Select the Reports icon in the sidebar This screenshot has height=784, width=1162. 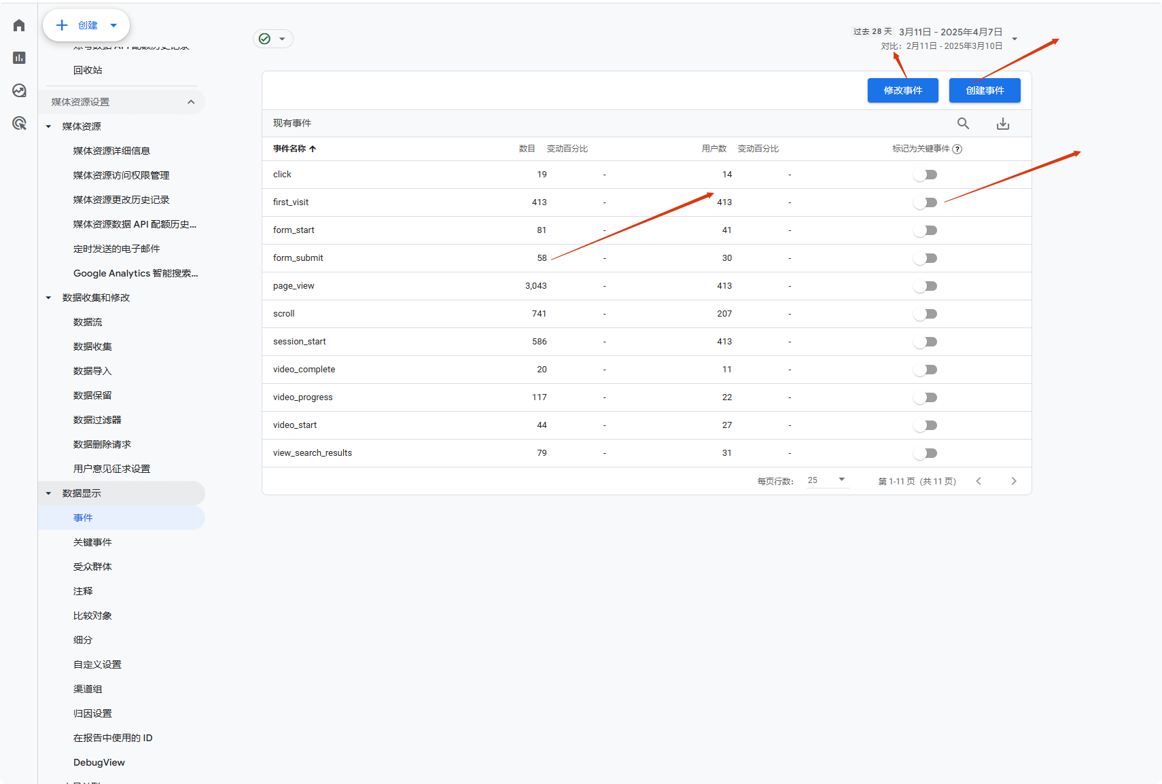tap(18, 58)
